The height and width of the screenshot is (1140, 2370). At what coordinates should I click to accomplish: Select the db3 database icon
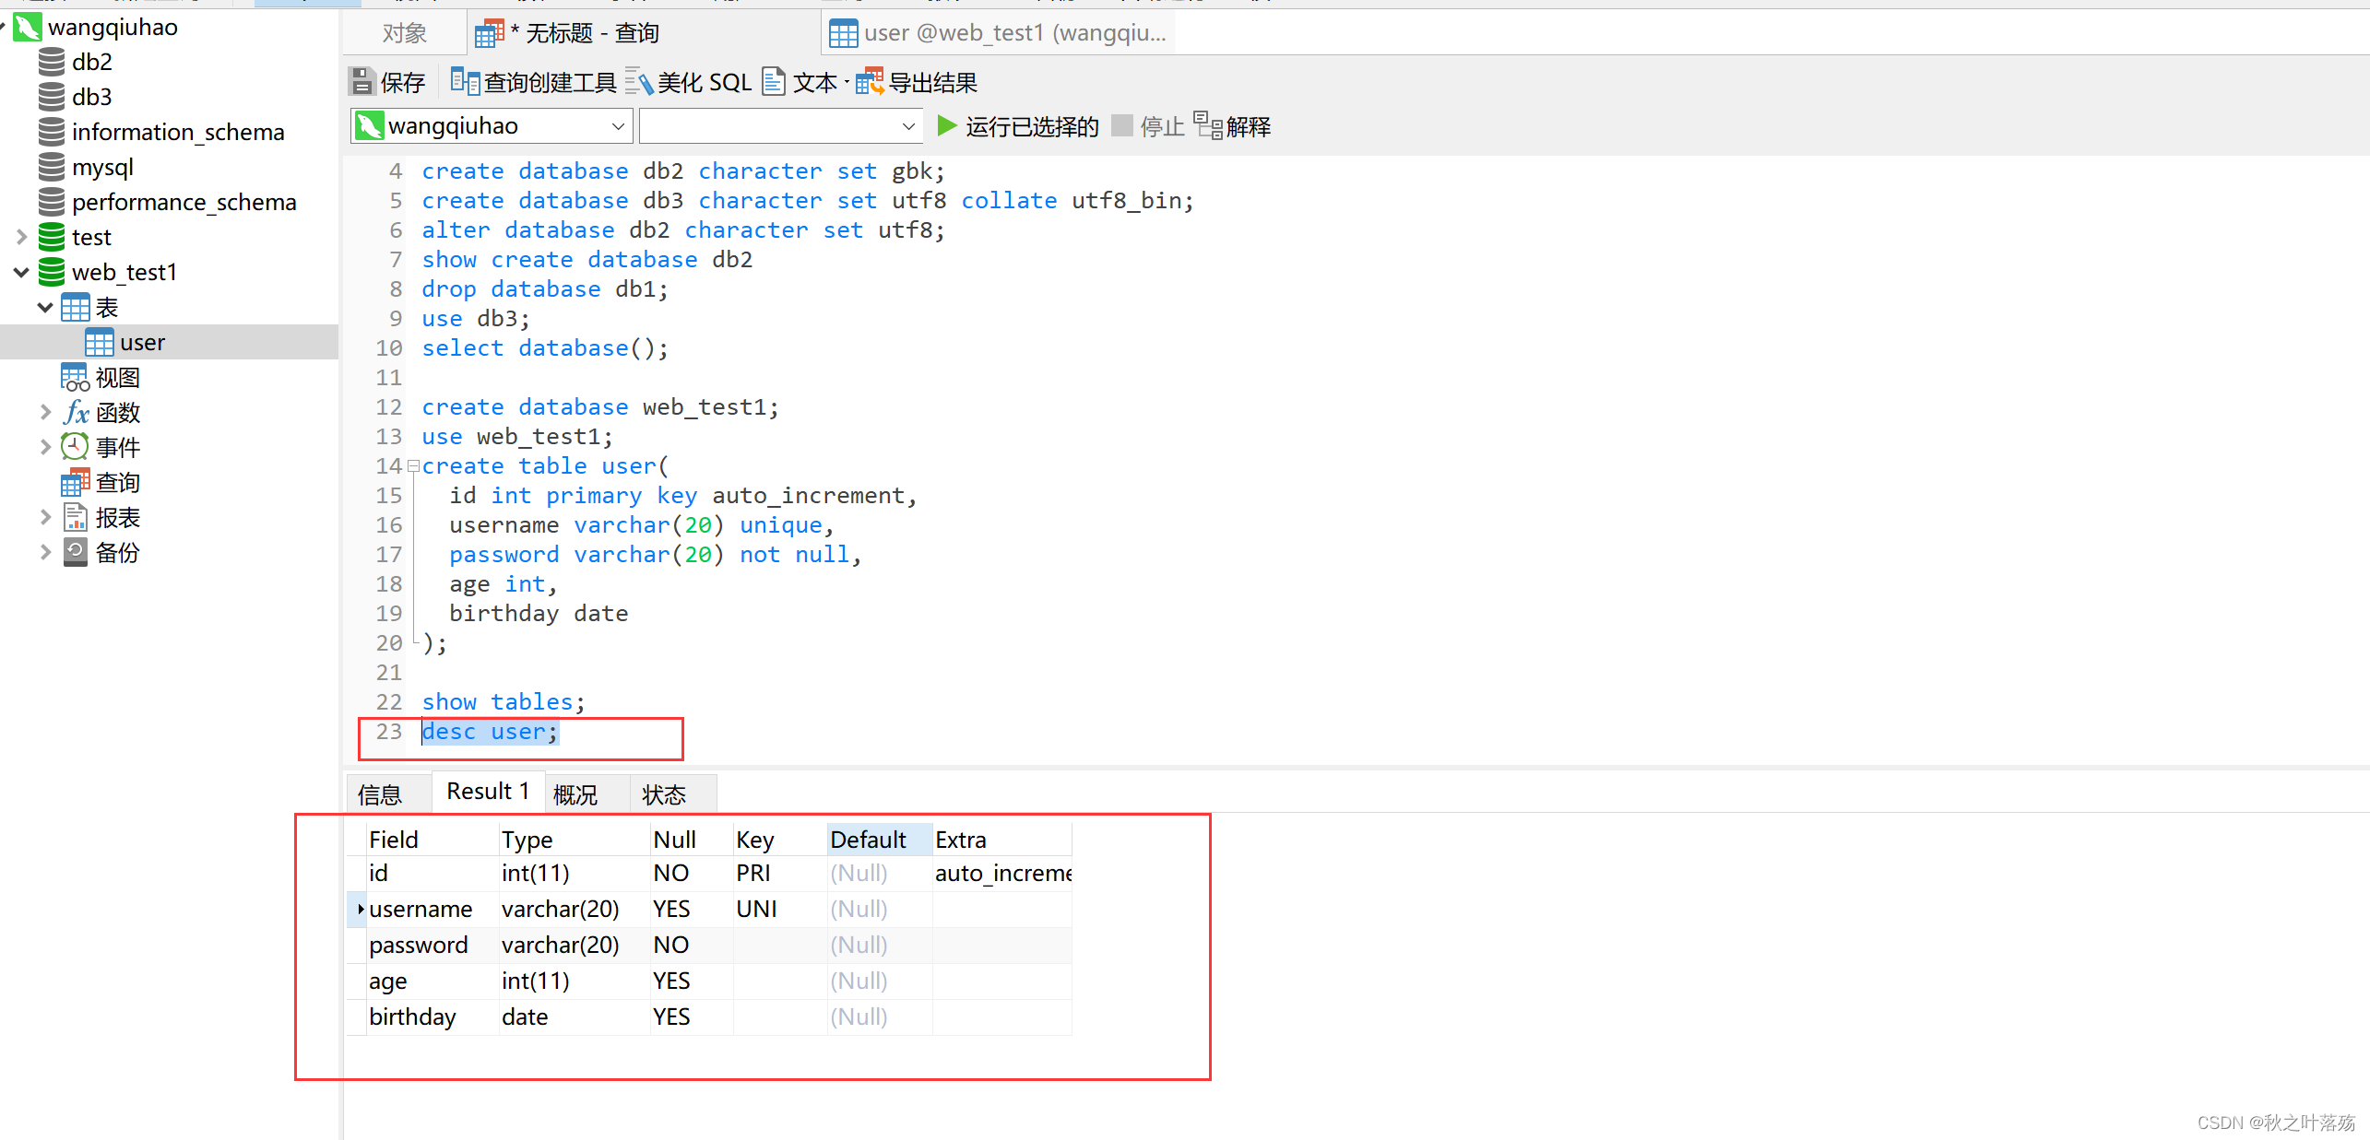click(52, 97)
